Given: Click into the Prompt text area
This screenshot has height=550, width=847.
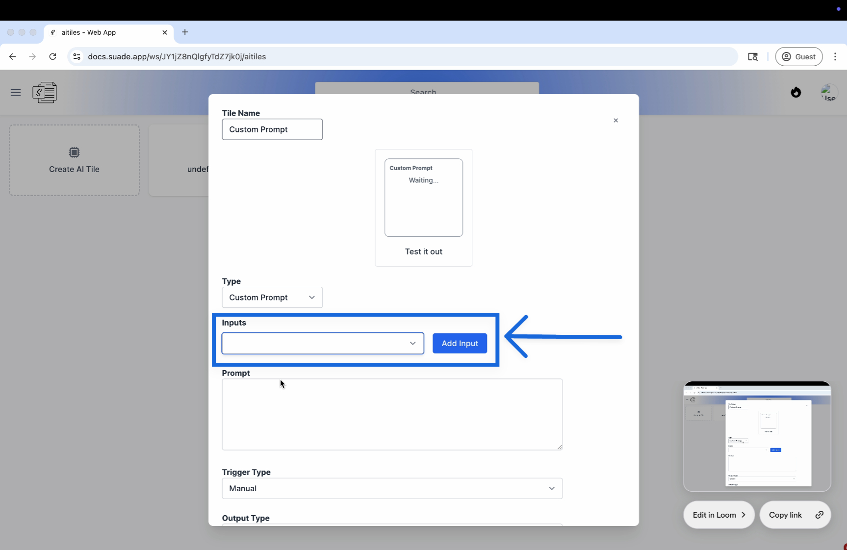Looking at the screenshot, I should (x=392, y=414).
